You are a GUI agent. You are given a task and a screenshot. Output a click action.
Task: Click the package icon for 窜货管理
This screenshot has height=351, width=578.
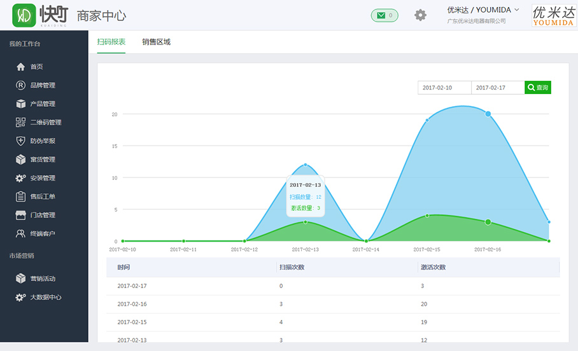tap(20, 160)
